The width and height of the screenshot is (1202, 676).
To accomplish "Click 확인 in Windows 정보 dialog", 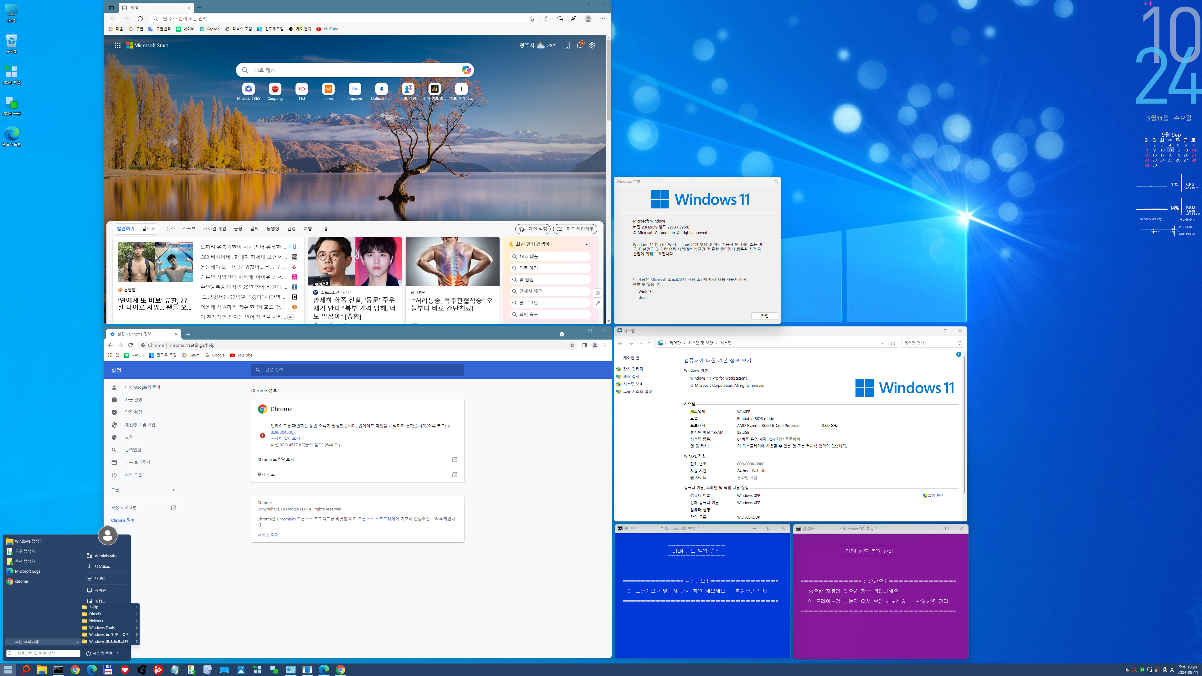I will pos(764,316).
